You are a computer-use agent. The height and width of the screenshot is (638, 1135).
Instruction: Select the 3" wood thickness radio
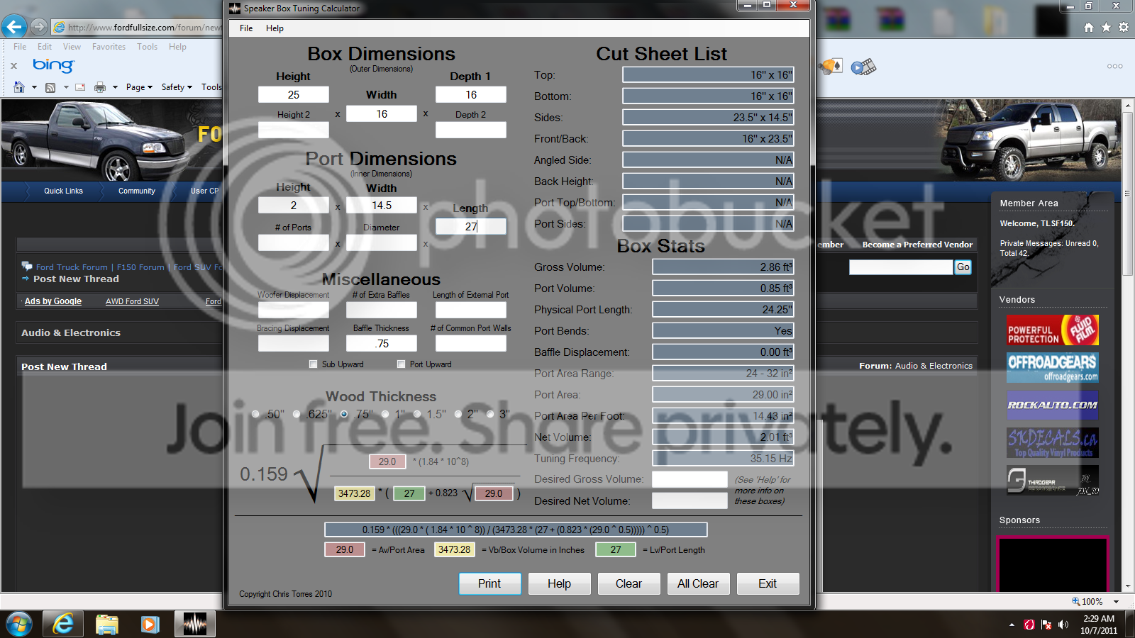pos(490,414)
